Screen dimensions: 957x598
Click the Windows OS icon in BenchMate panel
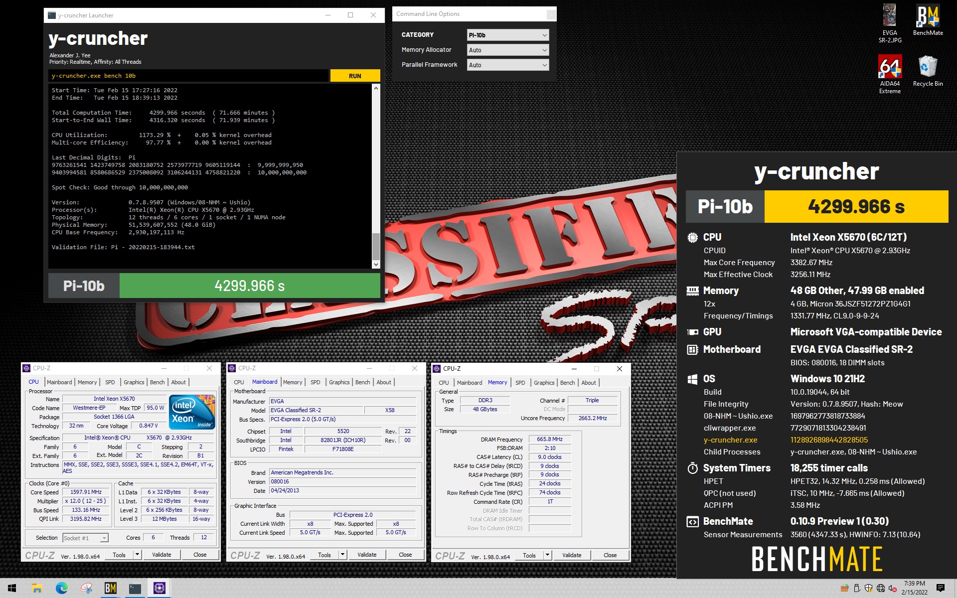[x=692, y=379]
